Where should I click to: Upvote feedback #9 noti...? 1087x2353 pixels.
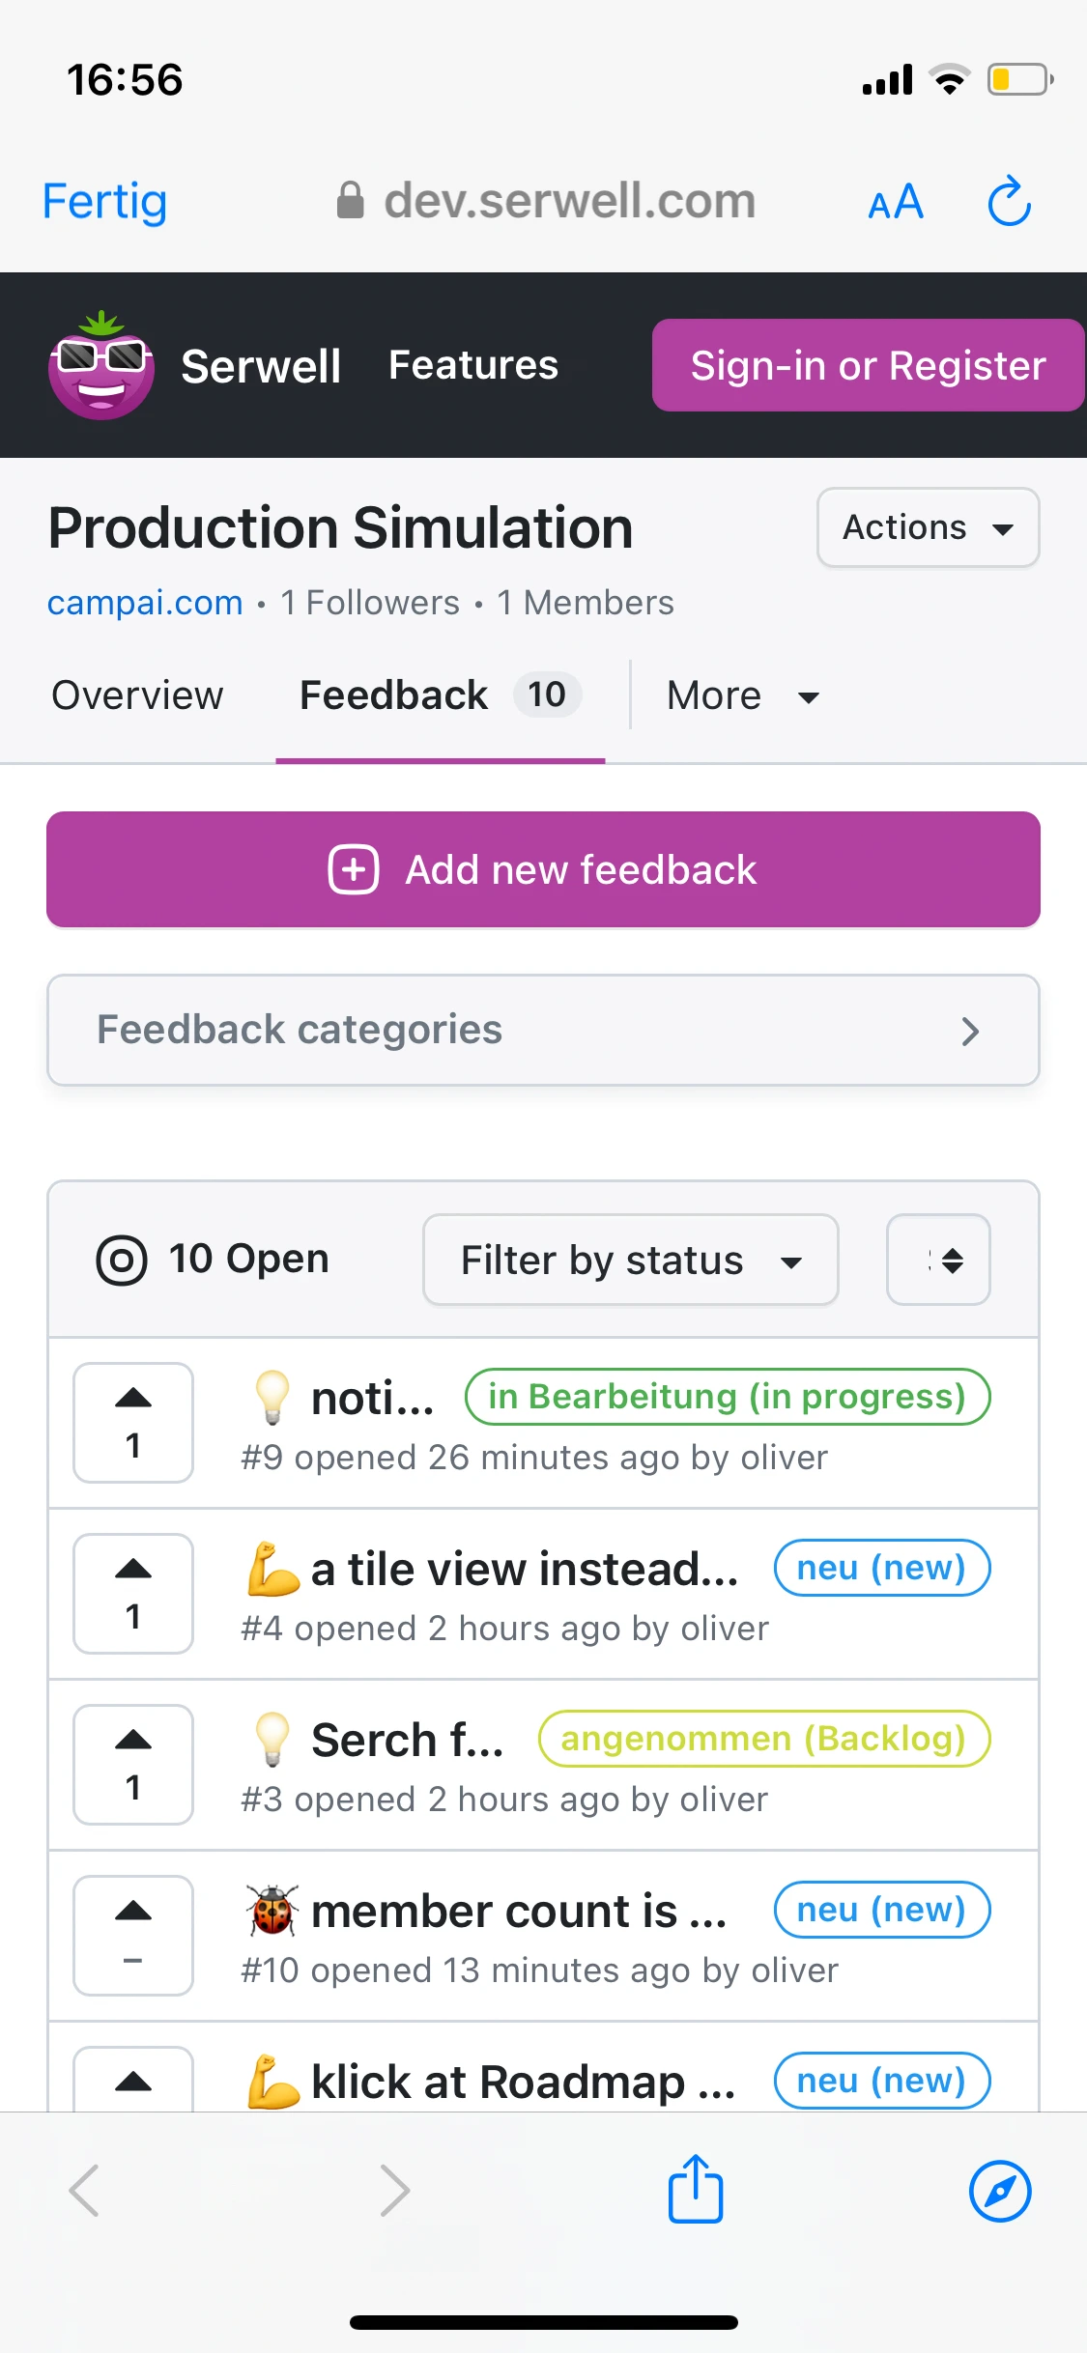tap(133, 1422)
